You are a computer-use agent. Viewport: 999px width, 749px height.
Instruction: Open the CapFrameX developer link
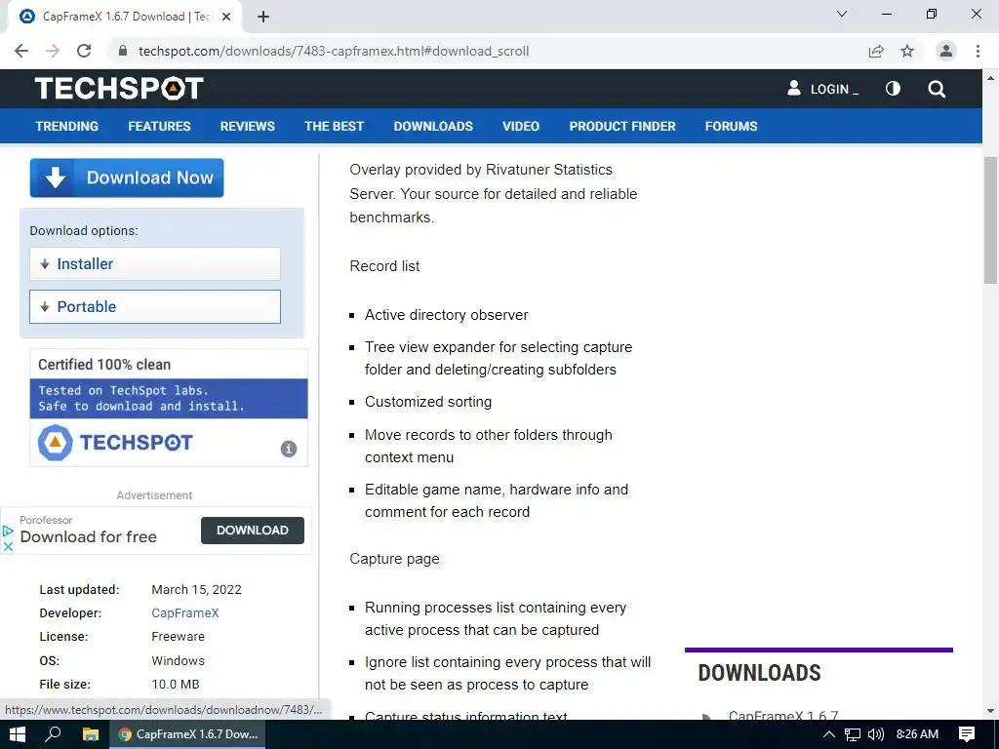tap(184, 612)
